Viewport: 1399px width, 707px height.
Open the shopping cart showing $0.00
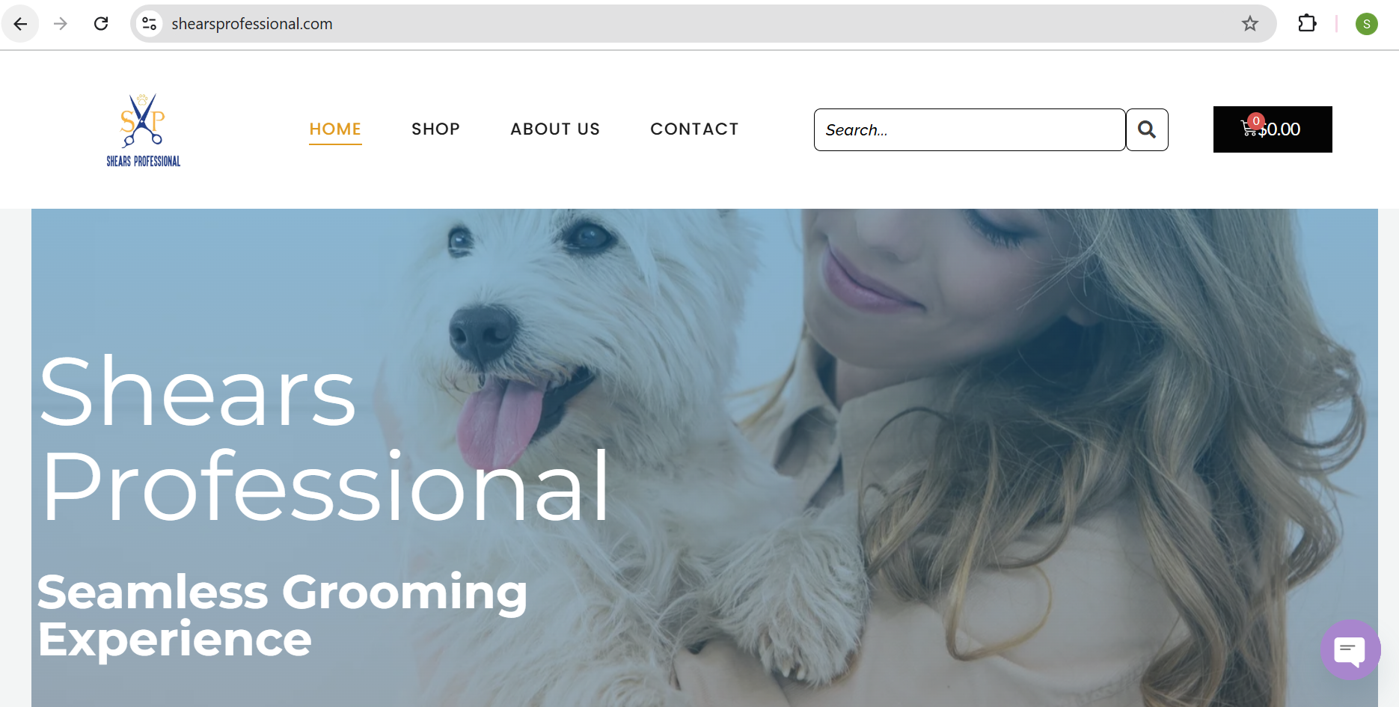(1273, 129)
